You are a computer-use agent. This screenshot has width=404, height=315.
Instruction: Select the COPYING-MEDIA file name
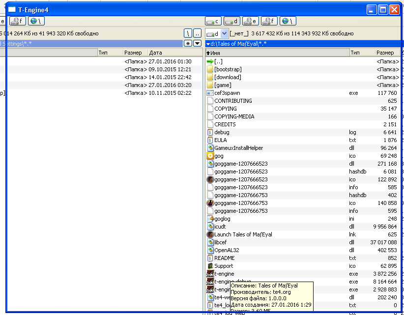coord(234,116)
